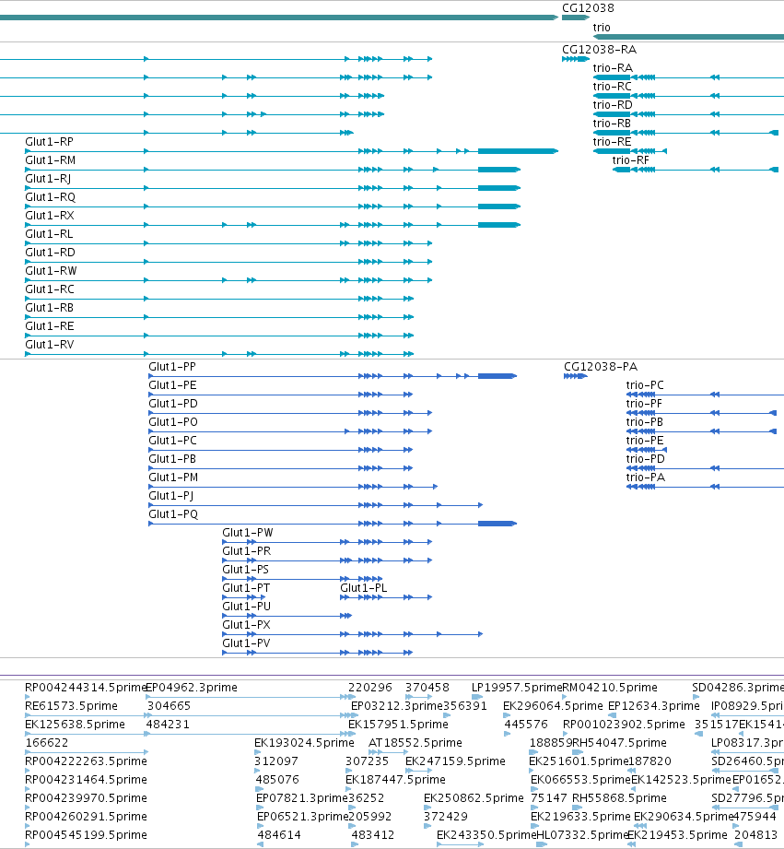The height and width of the screenshot is (849, 784).
Task: Click the Glut1-RV transcript label
Action: [x=50, y=344]
